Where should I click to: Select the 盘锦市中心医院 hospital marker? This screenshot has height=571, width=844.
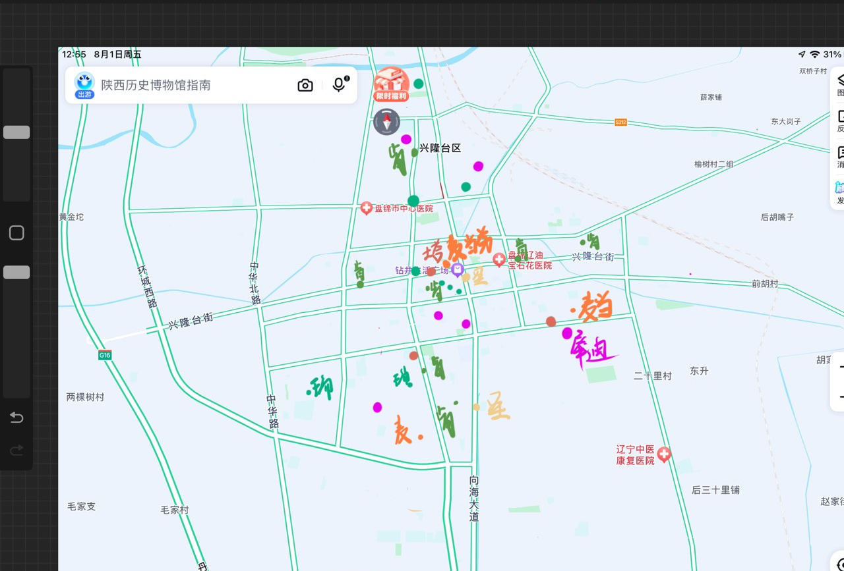pyautogui.click(x=367, y=208)
